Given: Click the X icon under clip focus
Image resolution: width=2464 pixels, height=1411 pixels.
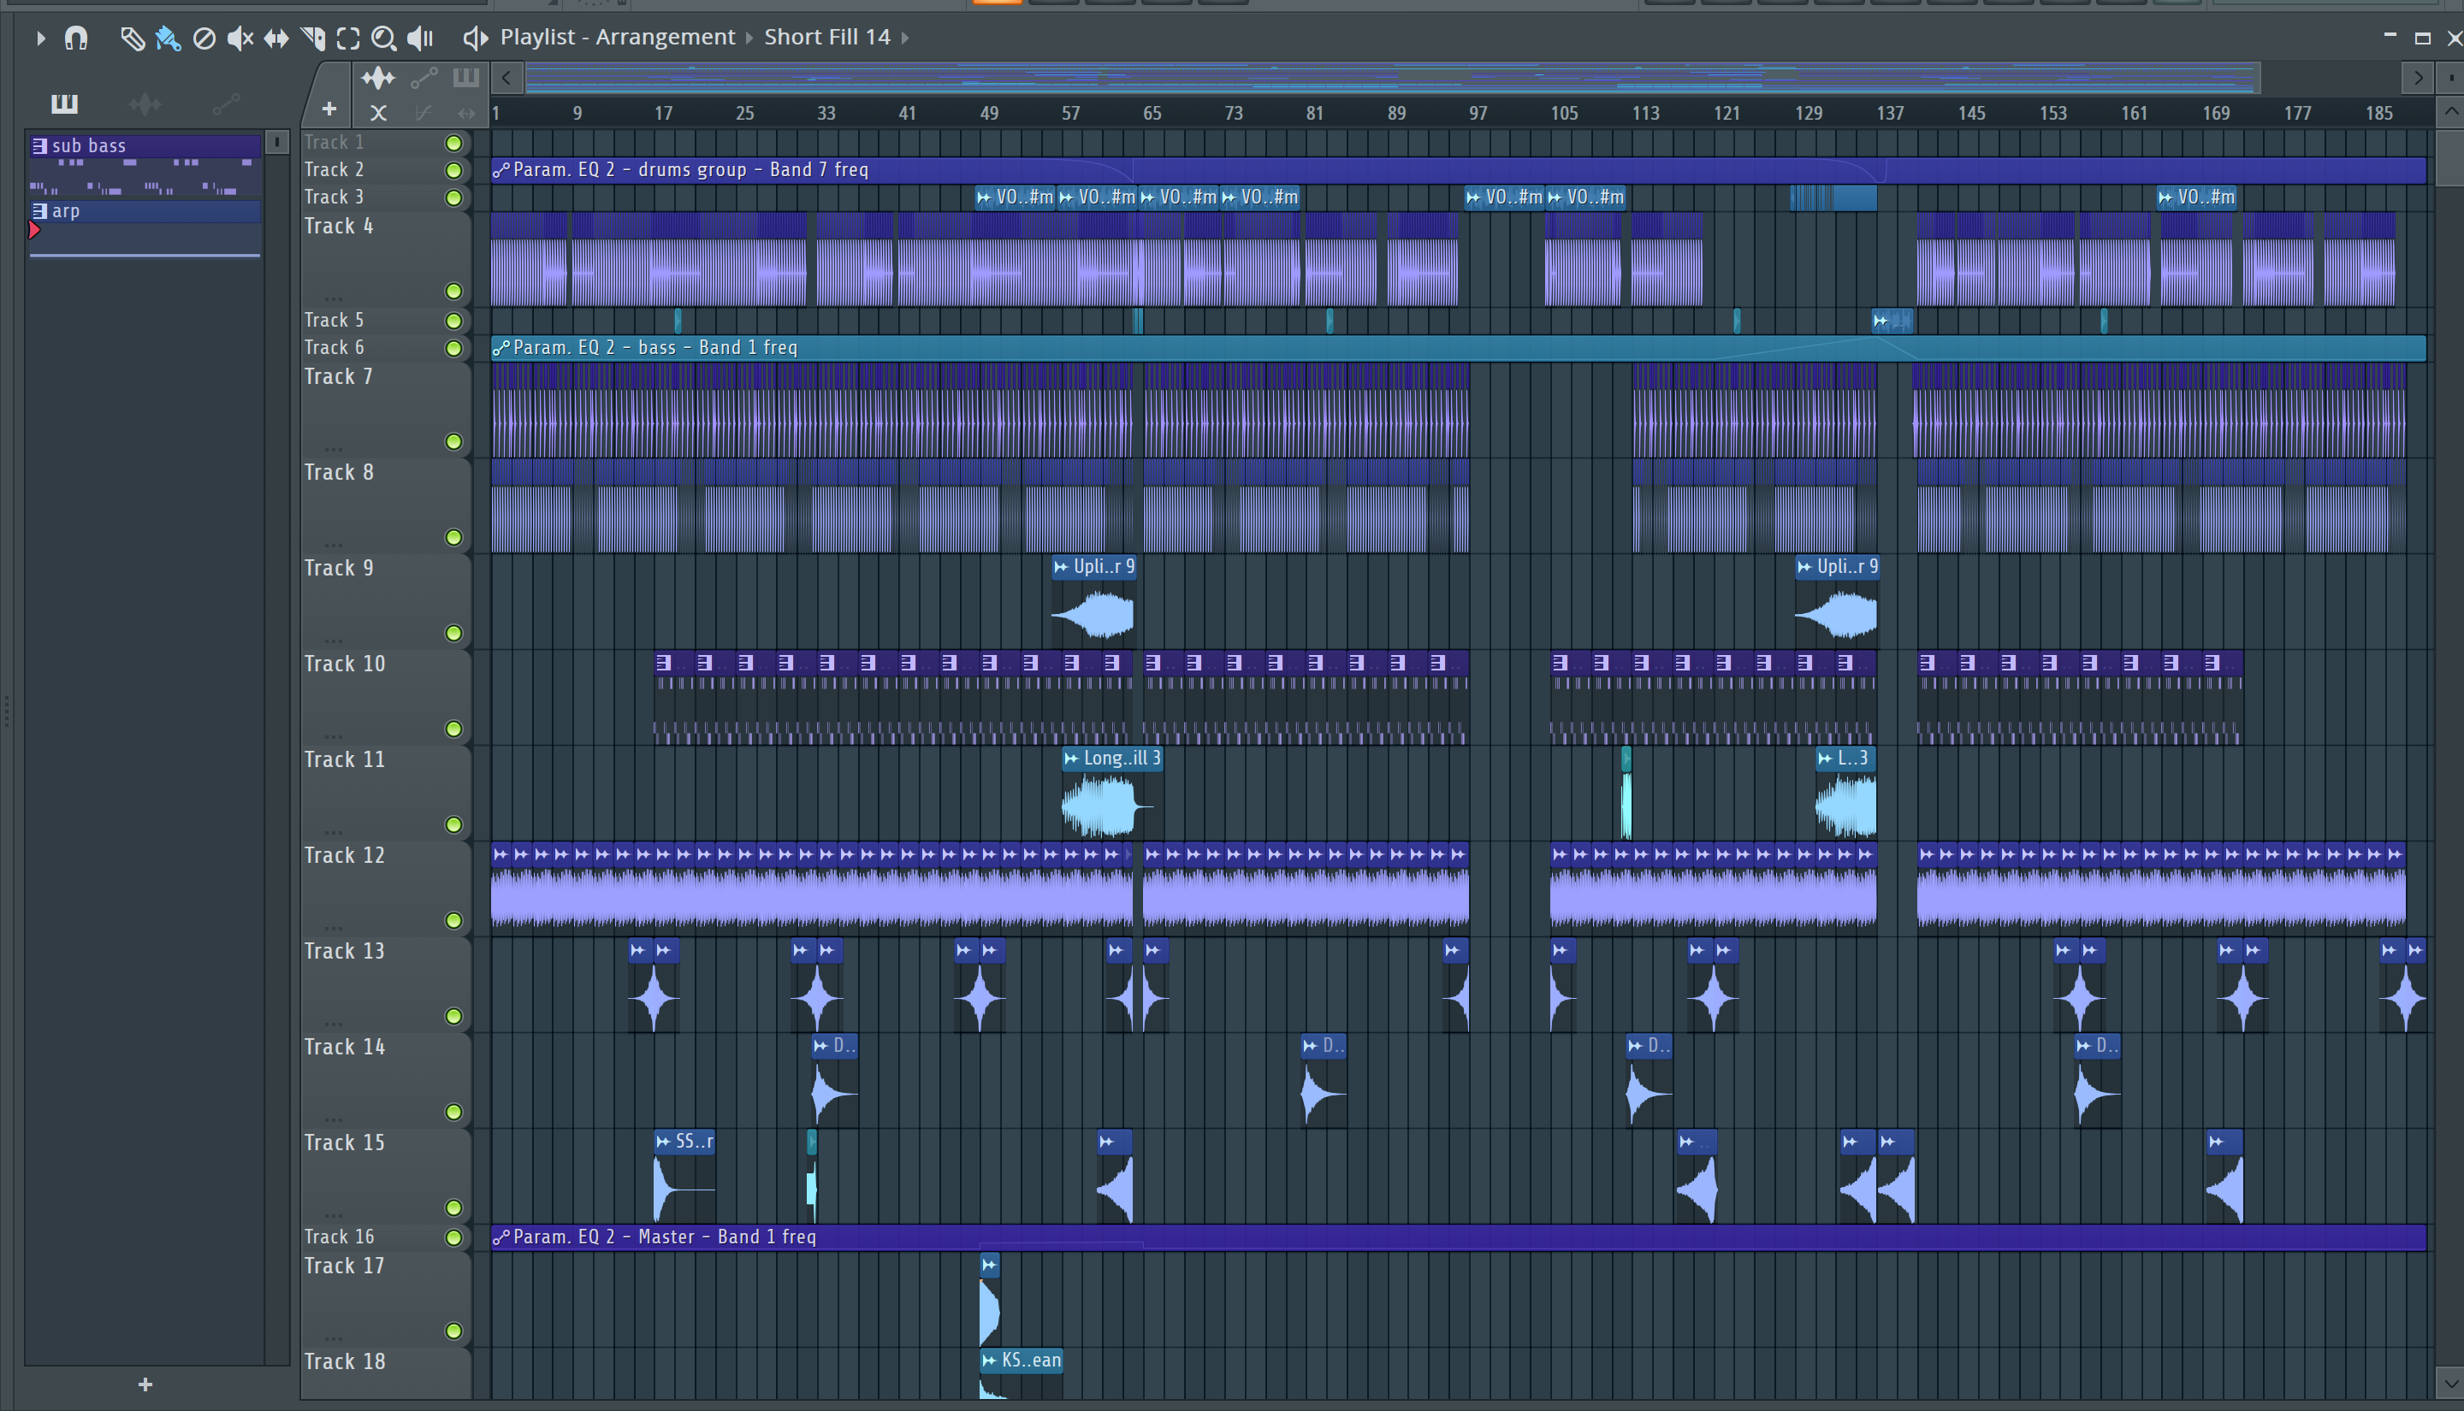Looking at the screenshot, I should point(378,112).
